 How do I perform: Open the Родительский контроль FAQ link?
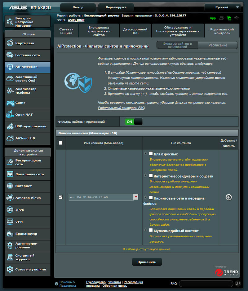[122, 108]
